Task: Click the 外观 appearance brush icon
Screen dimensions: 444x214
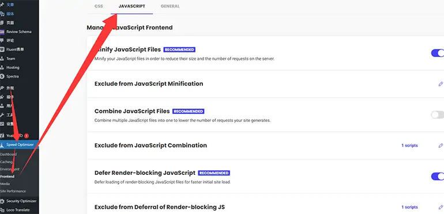Action: click(x=2, y=88)
